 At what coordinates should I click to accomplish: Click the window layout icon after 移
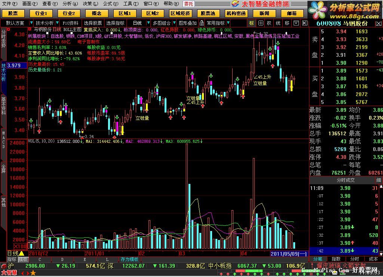pyautogui.click(x=296, y=23)
